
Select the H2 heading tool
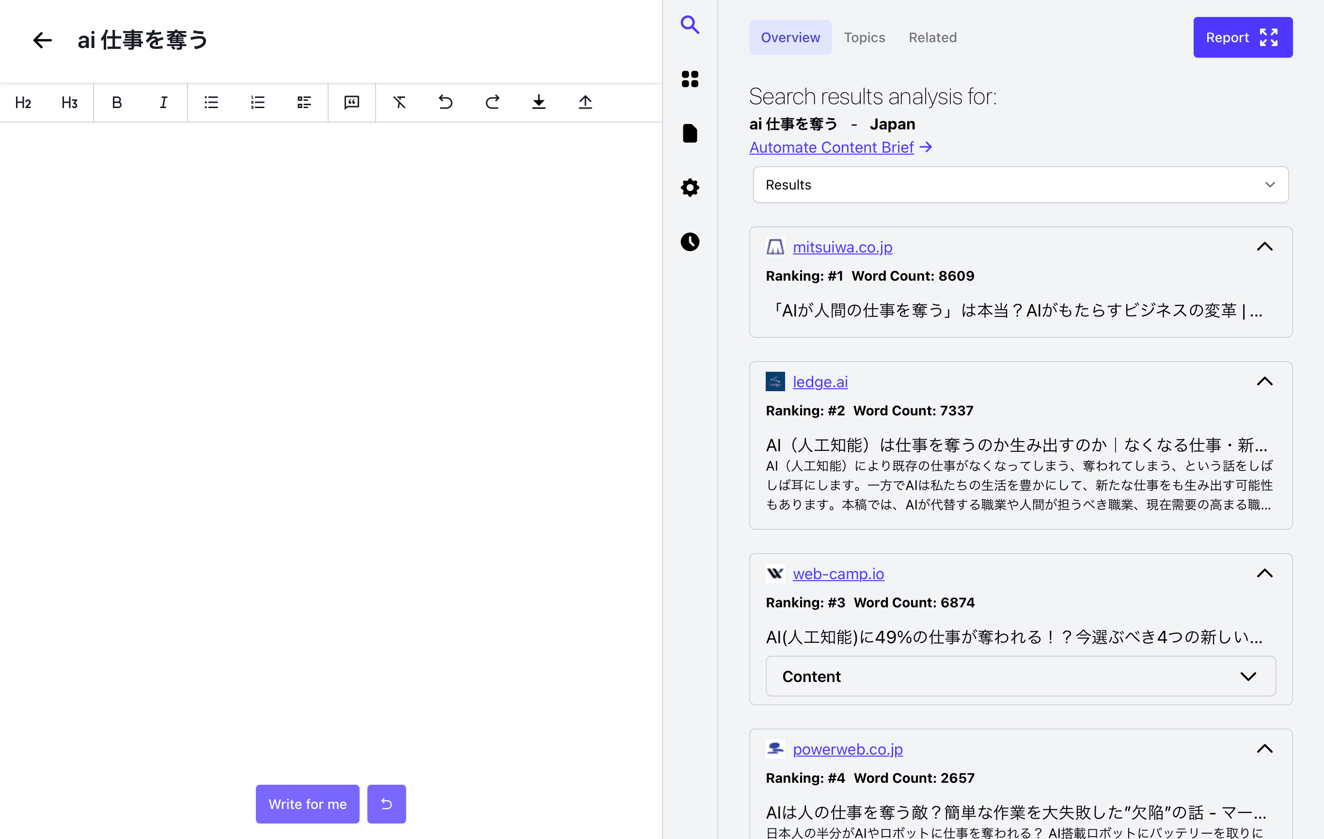coord(23,102)
